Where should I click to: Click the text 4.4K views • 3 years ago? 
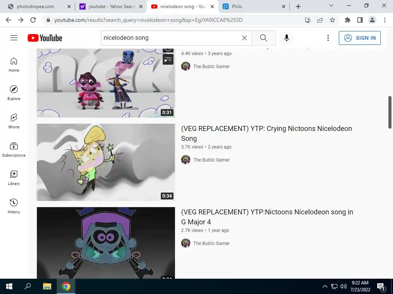pyautogui.click(x=206, y=54)
